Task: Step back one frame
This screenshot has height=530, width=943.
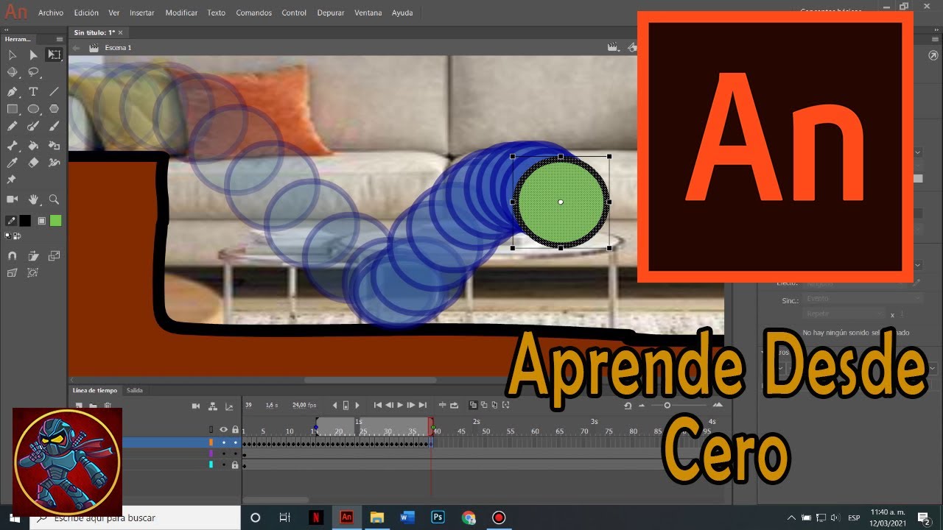Action: click(x=389, y=405)
